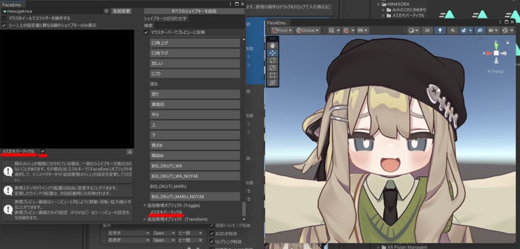Open gizmos sphere icon

pos(505,30)
